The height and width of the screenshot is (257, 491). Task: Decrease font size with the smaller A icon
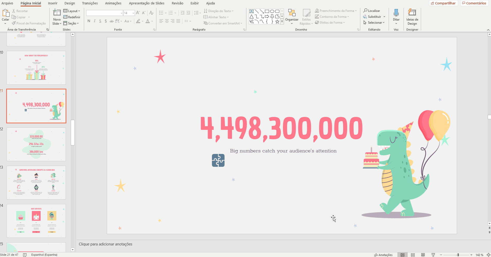(x=144, y=13)
